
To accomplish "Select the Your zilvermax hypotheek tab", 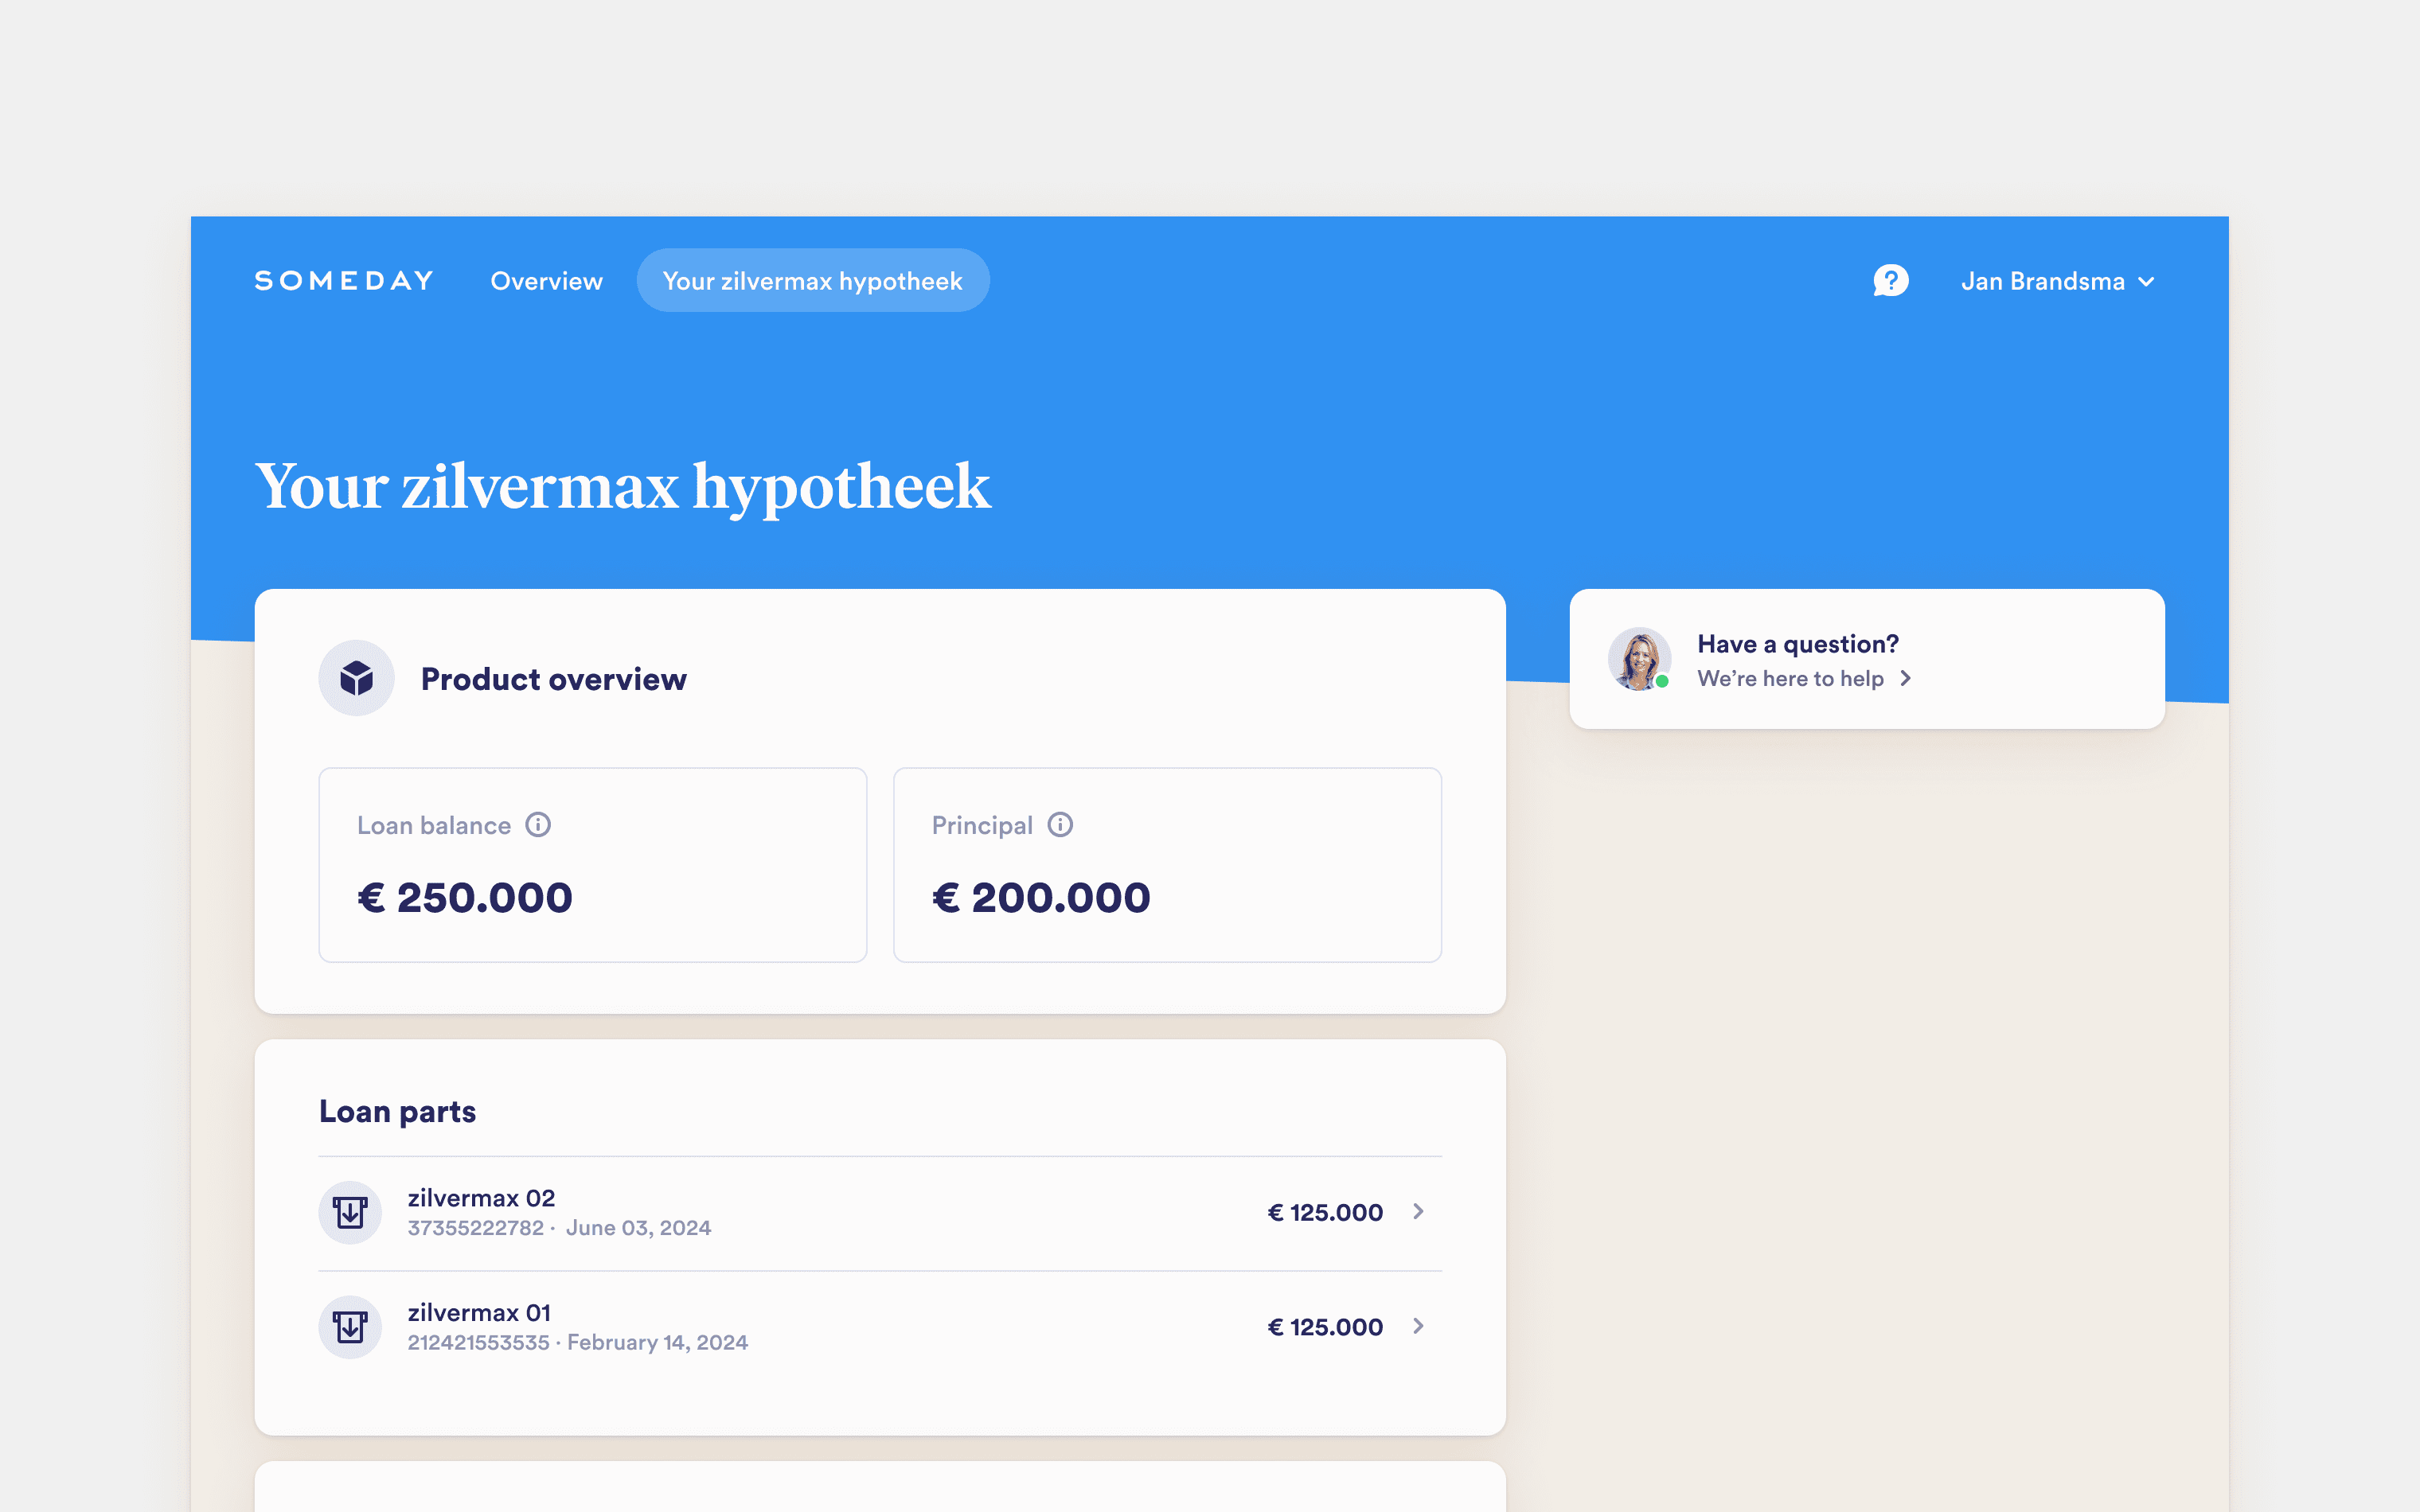I will click(812, 281).
